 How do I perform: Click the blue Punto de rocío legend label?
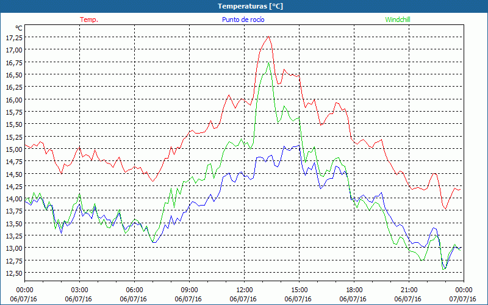click(x=243, y=20)
